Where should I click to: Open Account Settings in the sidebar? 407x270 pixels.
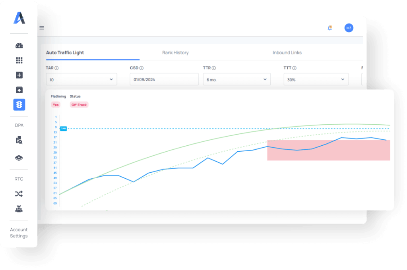(x=19, y=233)
